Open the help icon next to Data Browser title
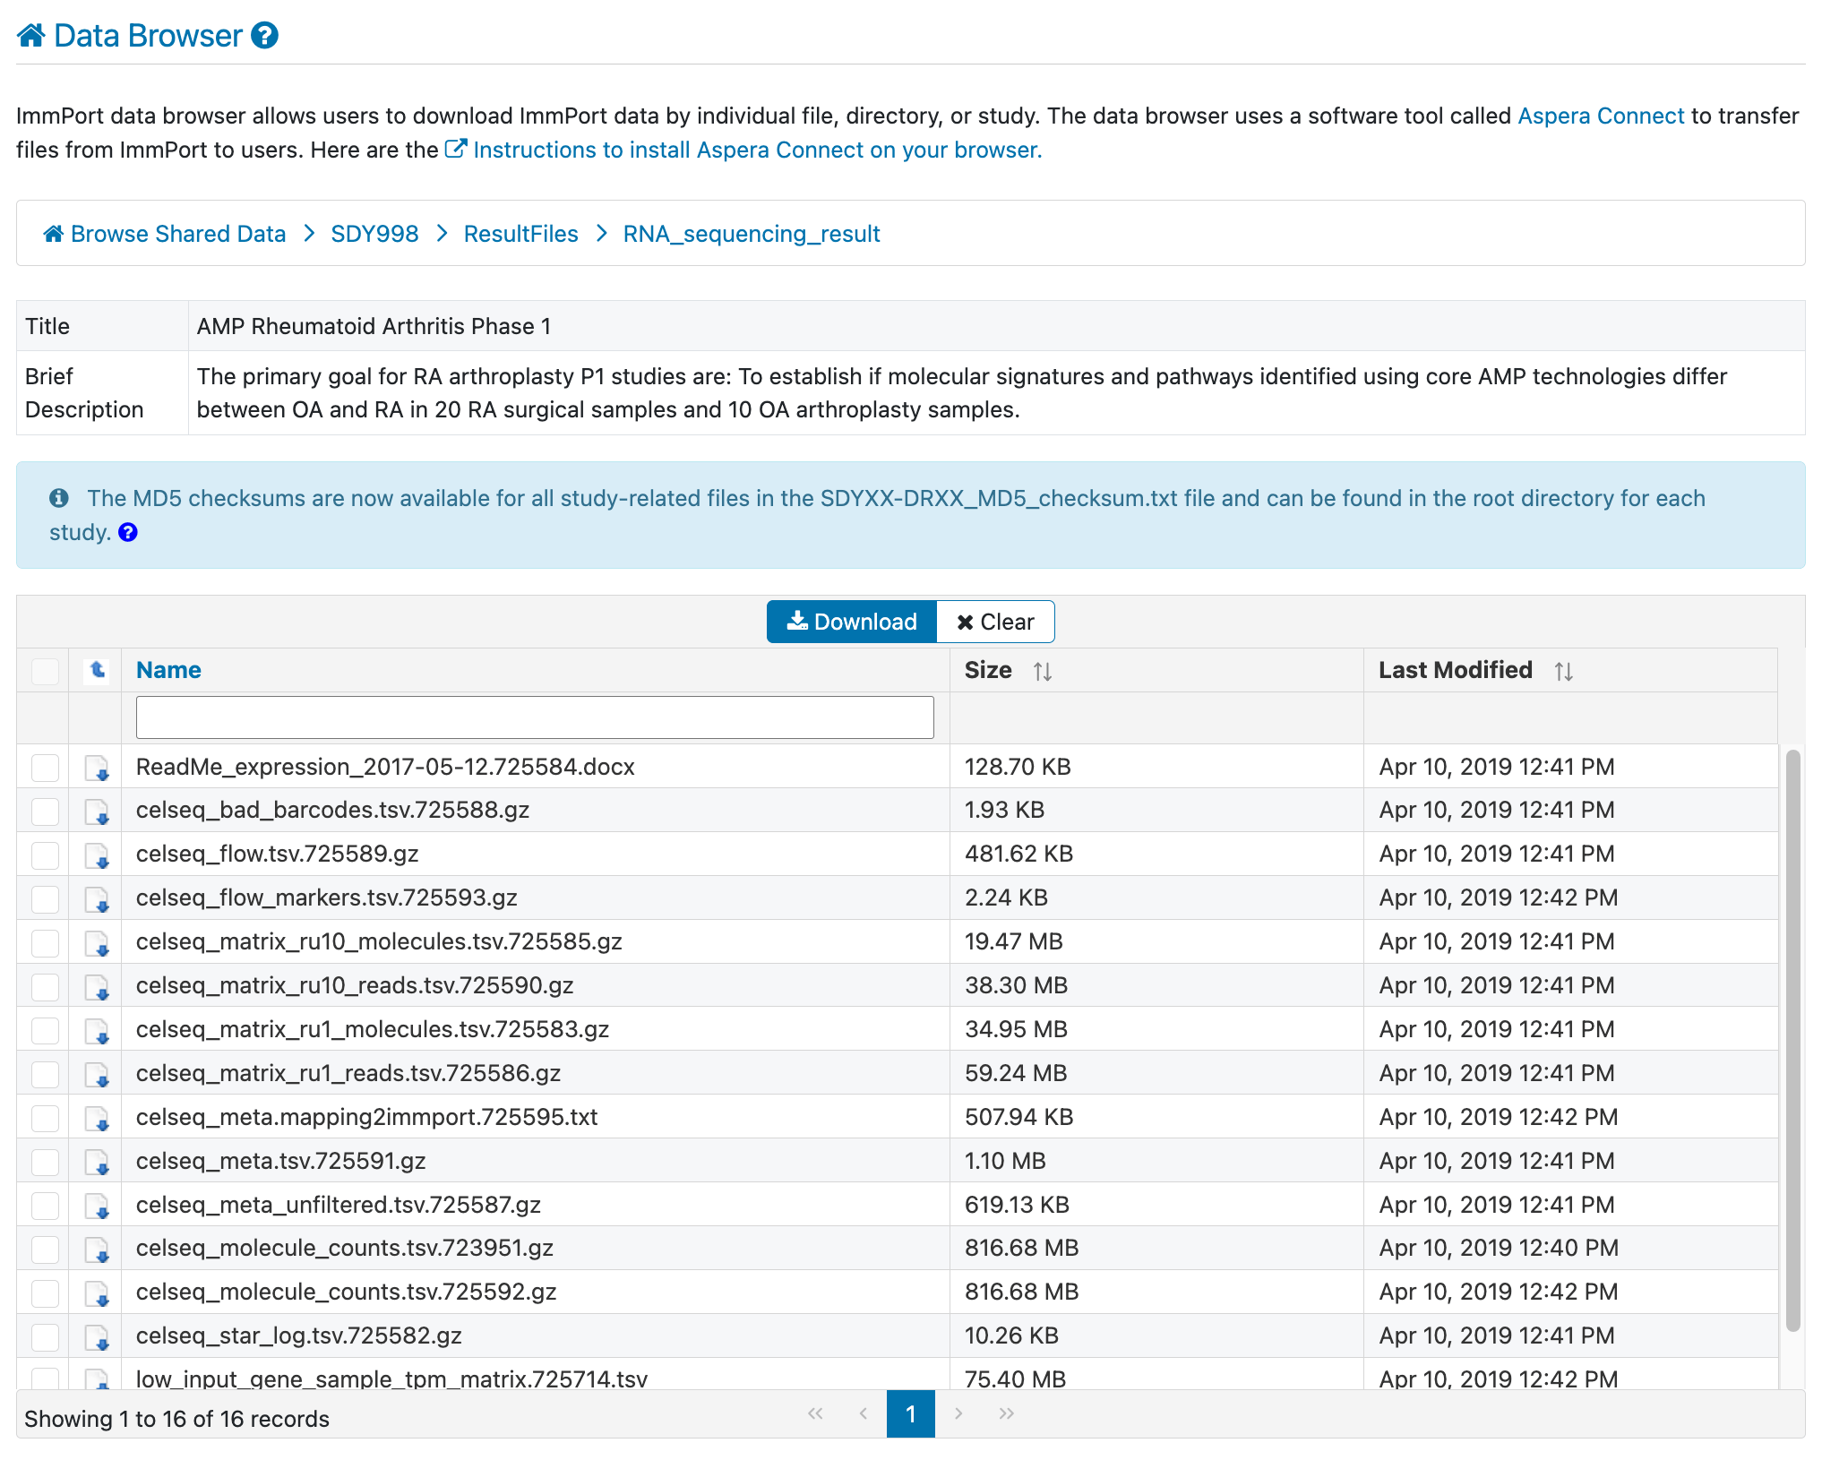The image size is (1822, 1460). [x=262, y=35]
